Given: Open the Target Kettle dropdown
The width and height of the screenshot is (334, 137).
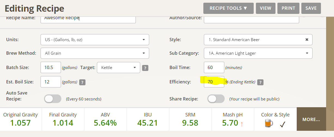Looking at the screenshot, I should click(118, 67).
